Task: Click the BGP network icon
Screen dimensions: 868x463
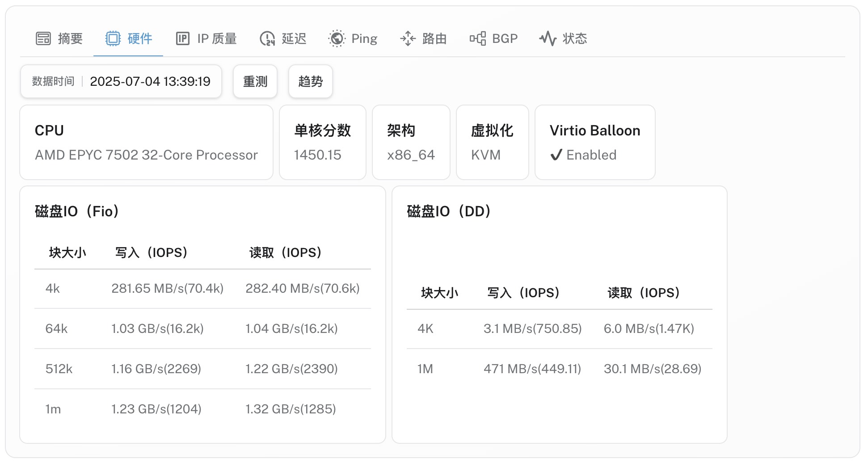Action: coord(477,39)
